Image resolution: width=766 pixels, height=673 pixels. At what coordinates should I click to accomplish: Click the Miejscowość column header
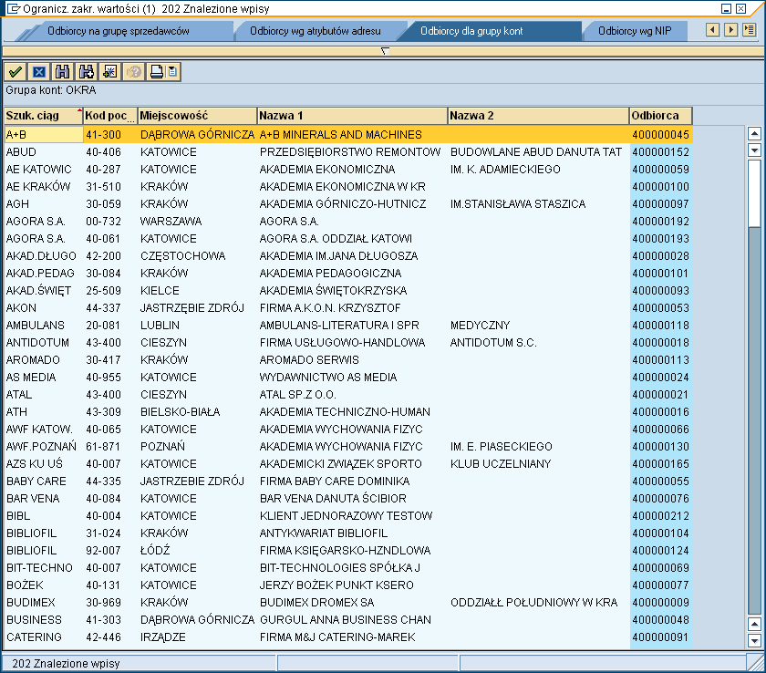pos(197,116)
